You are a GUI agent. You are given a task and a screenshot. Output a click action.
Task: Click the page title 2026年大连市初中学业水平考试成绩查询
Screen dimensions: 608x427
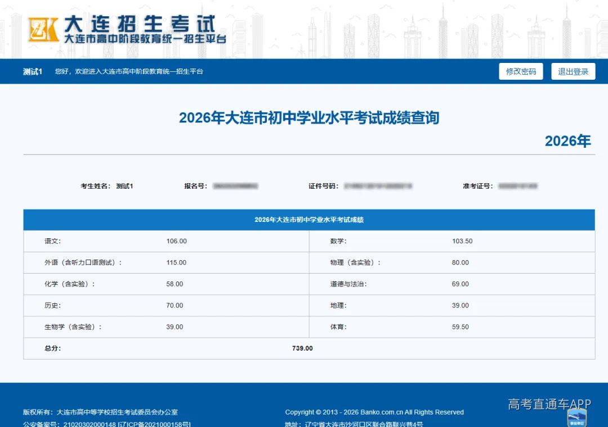(x=309, y=117)
